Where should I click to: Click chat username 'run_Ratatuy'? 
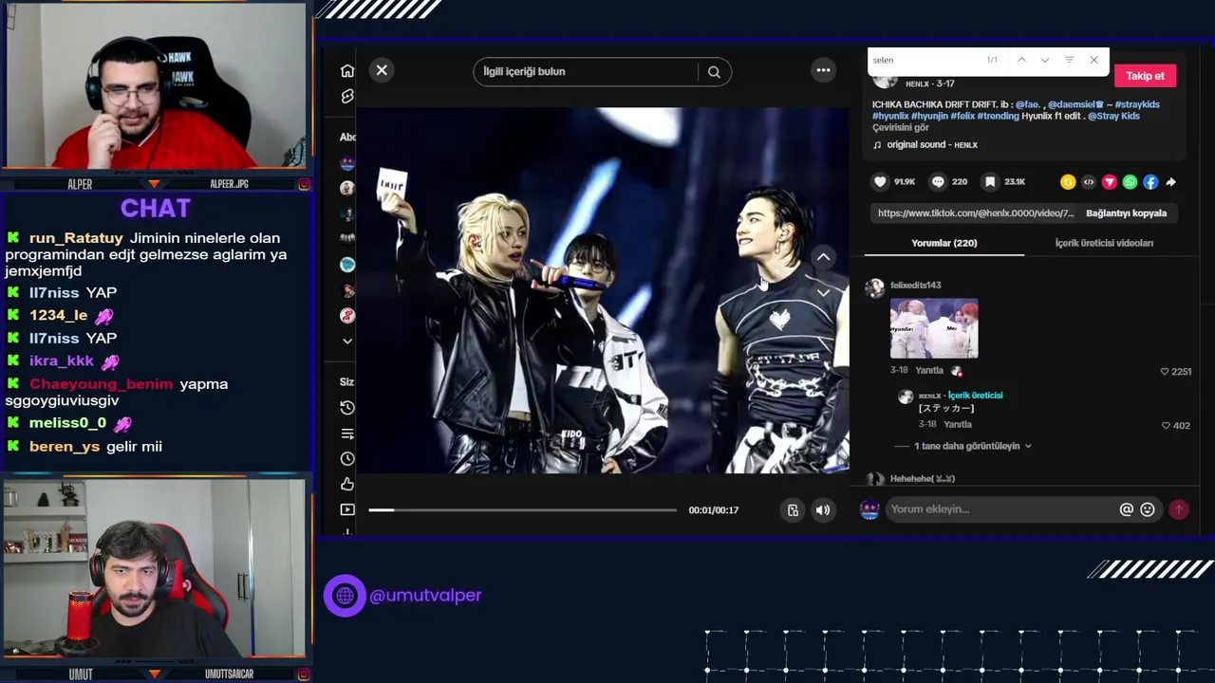click(x=76, y=238)
